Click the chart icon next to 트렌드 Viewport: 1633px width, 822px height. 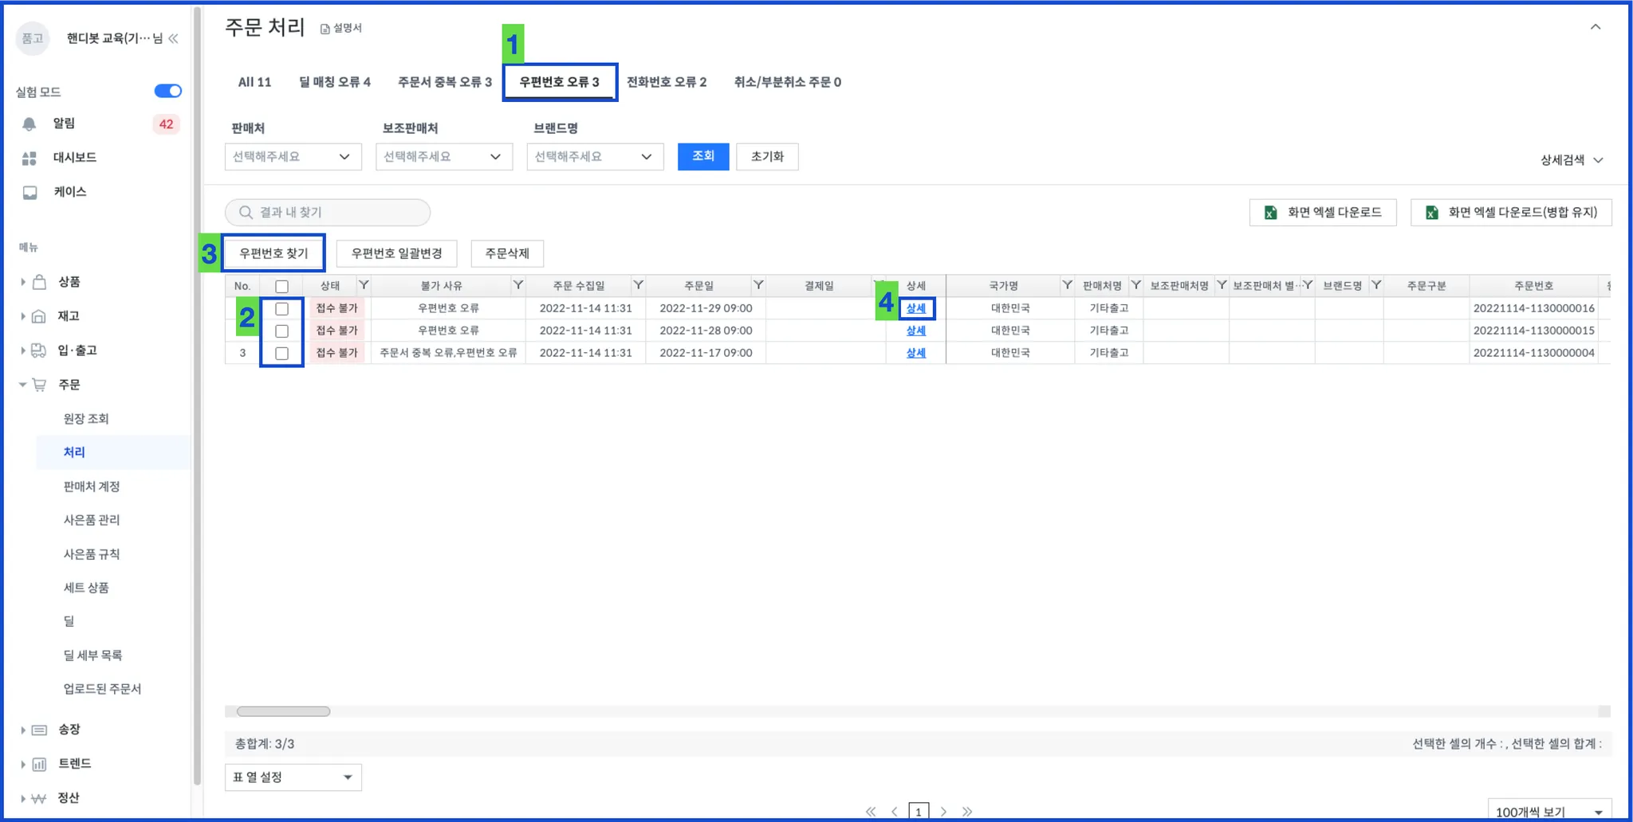pyautogui.click(x=39, y=764)
